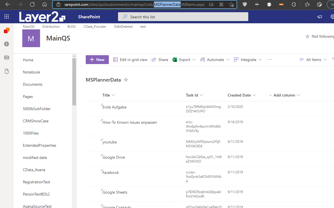Add page to browser favorites star

(x=231, y=4)
